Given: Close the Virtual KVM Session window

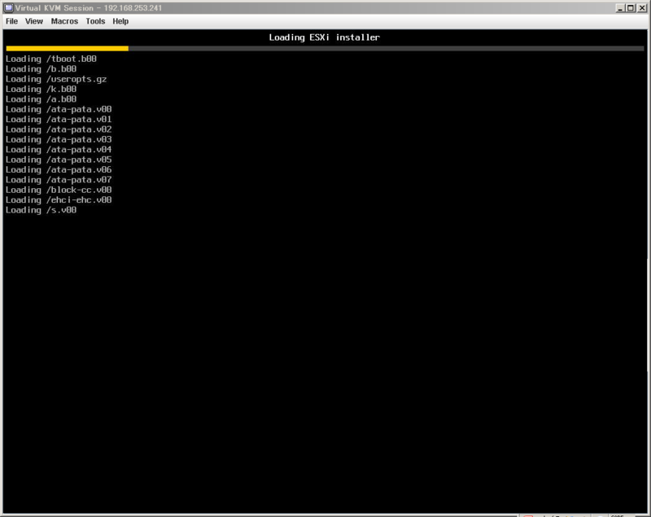Looking at the screenshot, I should [x=641, y=8].
